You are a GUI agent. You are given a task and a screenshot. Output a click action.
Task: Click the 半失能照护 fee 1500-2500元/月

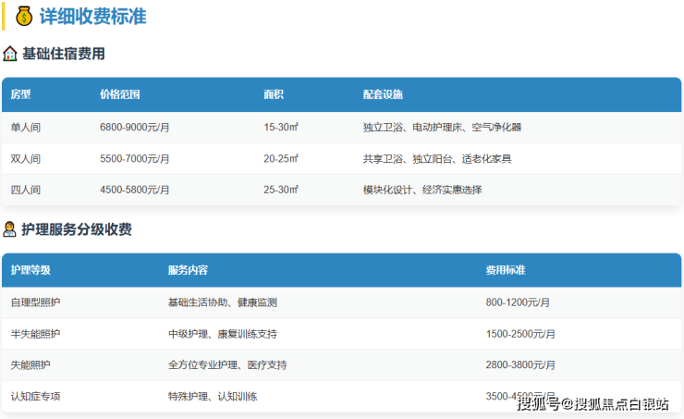(x=520, y=334)
